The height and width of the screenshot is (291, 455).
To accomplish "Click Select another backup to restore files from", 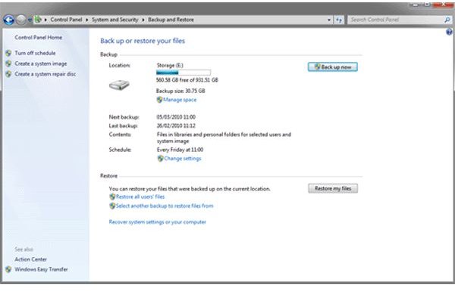I will 165,206.
